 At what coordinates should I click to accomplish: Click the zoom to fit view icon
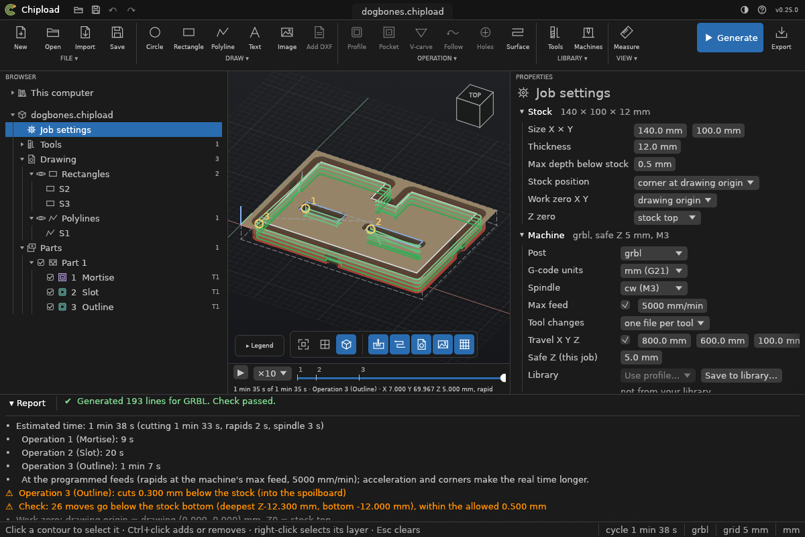tap(303, 344)
